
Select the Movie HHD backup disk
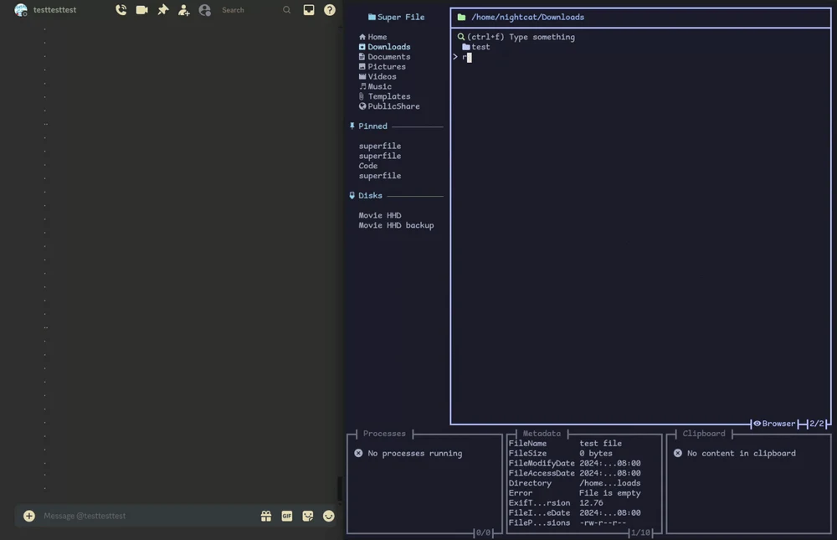396,225
